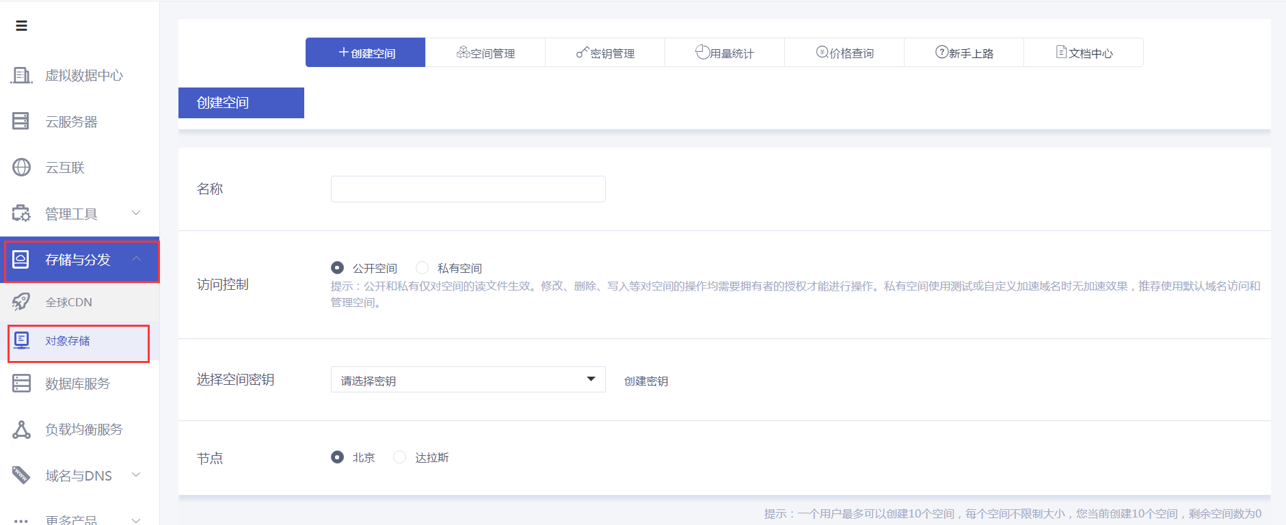Click the 数据库服务 database icon

[x=21, y=383]
